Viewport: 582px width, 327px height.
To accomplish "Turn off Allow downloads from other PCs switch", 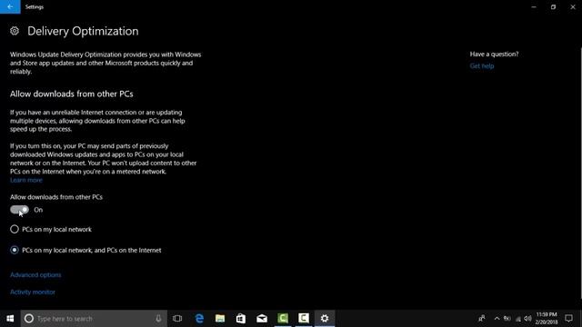I will (19, 210).
